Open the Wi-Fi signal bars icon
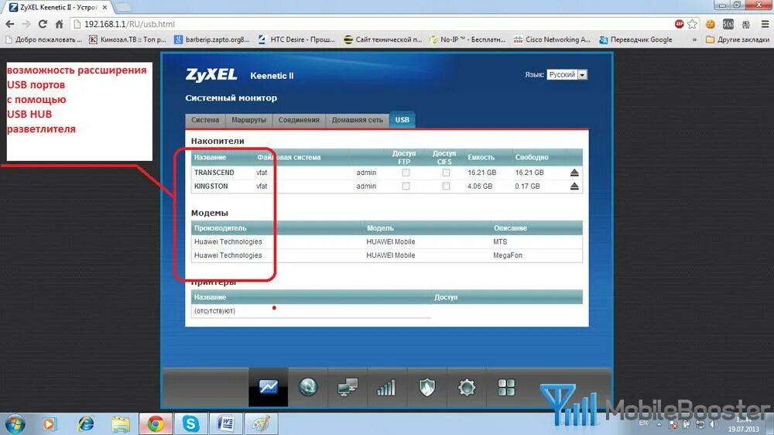 click(x=386, y=388)
